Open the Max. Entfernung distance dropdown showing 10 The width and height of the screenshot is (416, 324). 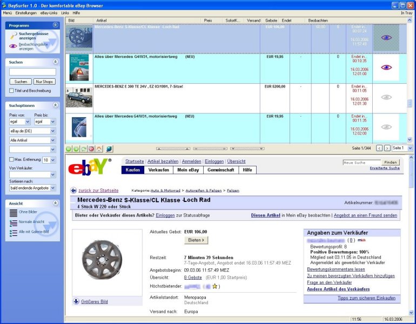point(53,160)
